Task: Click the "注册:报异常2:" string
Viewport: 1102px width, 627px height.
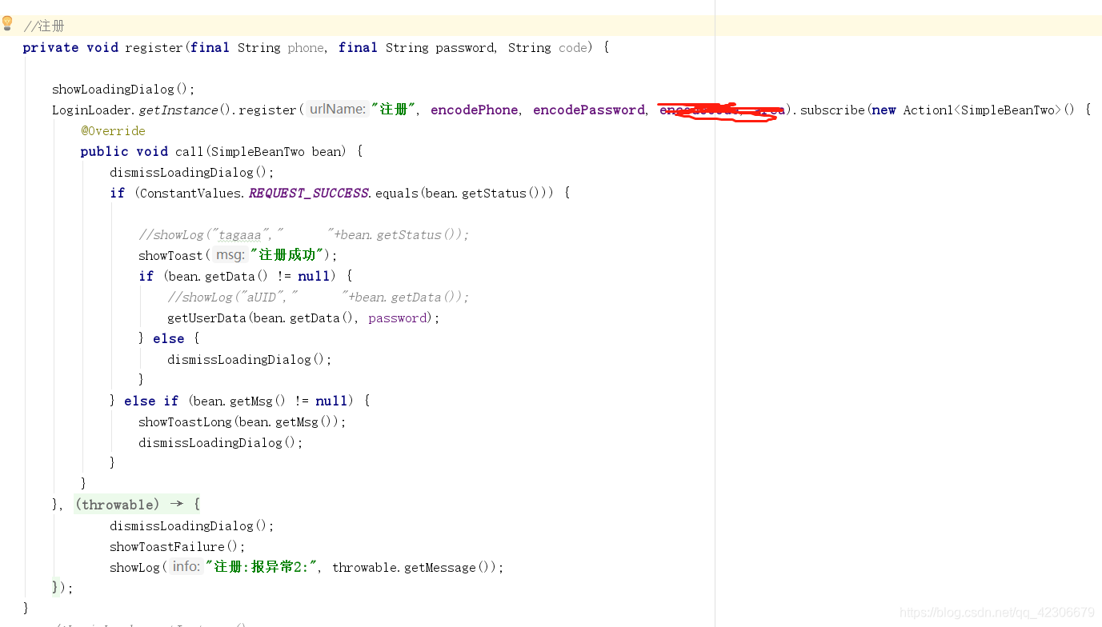Action: tap(262, 567)
